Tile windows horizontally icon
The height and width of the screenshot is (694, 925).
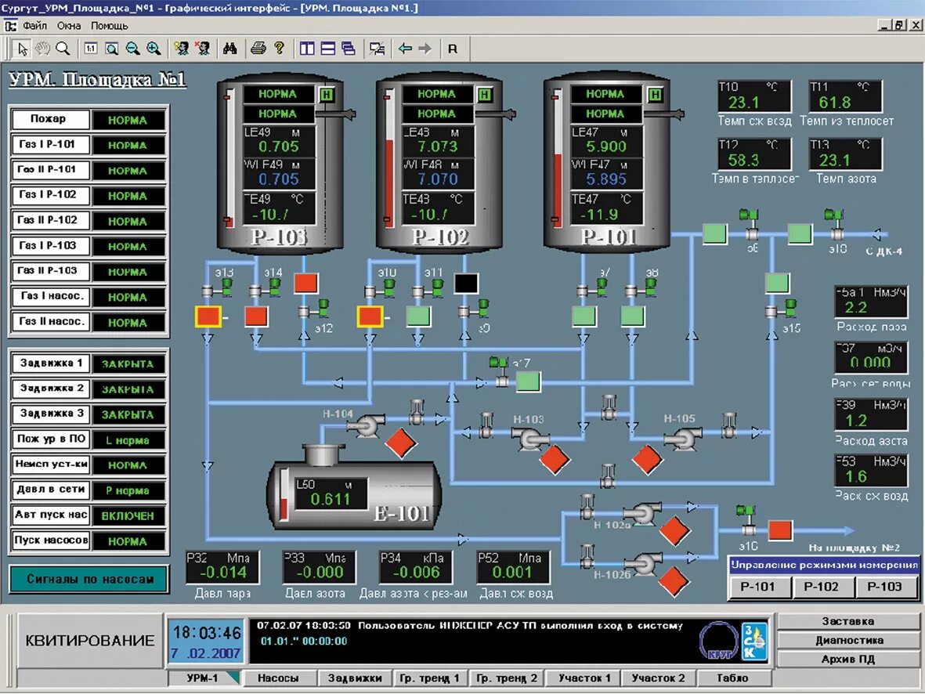(328, 49)
